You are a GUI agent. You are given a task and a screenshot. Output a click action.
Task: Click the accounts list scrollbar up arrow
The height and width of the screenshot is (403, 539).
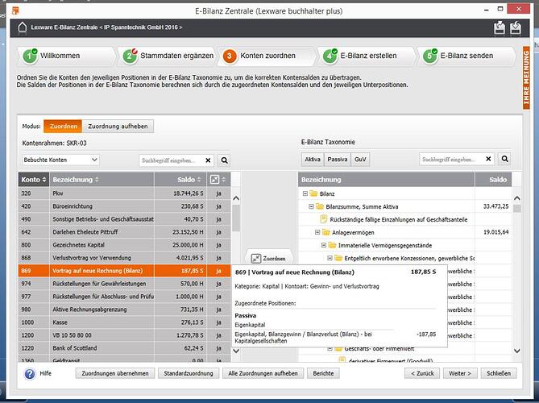(236, 198)
